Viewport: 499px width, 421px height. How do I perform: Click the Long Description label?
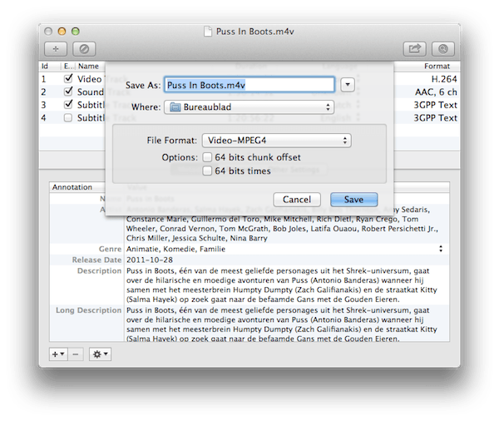pos(88,310)
